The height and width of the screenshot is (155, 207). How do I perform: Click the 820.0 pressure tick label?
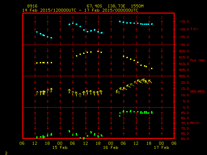(x=183, y=51)
